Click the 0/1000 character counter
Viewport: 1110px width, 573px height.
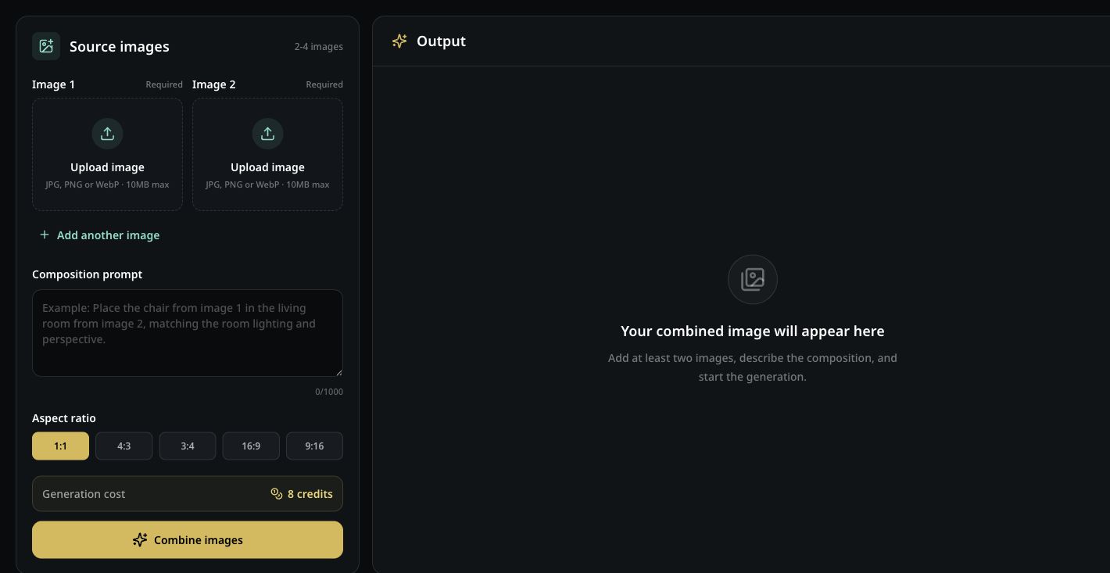329,392
